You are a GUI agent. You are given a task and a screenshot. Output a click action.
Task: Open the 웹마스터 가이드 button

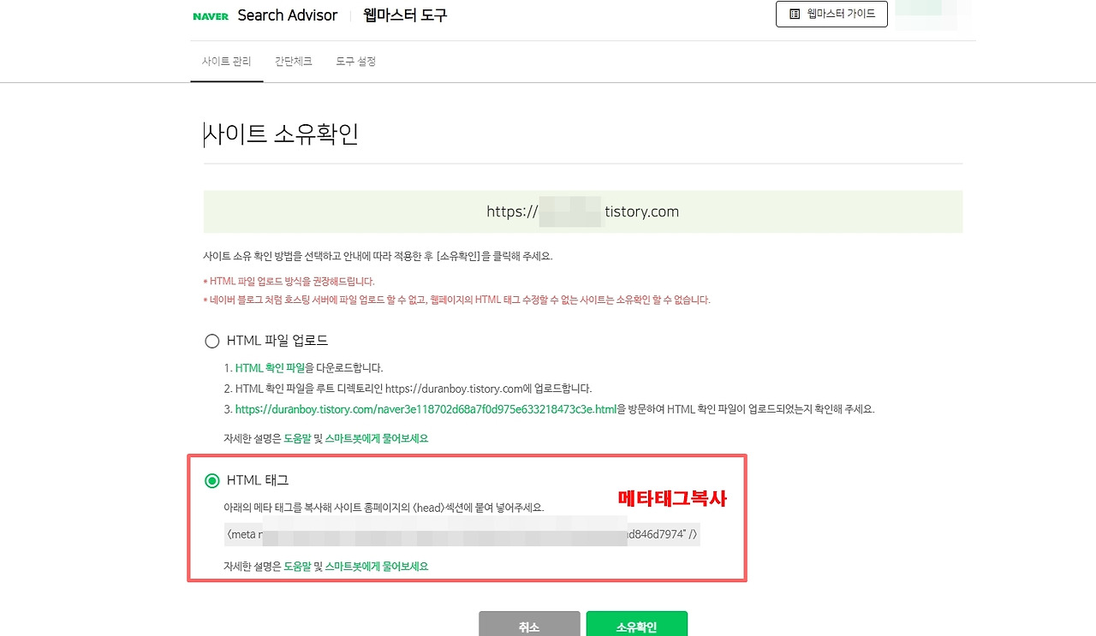pos(831,14)
